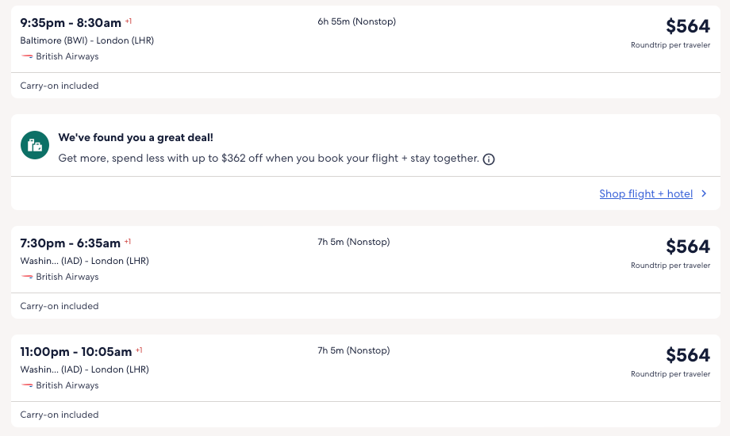Click the green flight + hotel deal icon
The image size is (730, 436).
point(34,145)
